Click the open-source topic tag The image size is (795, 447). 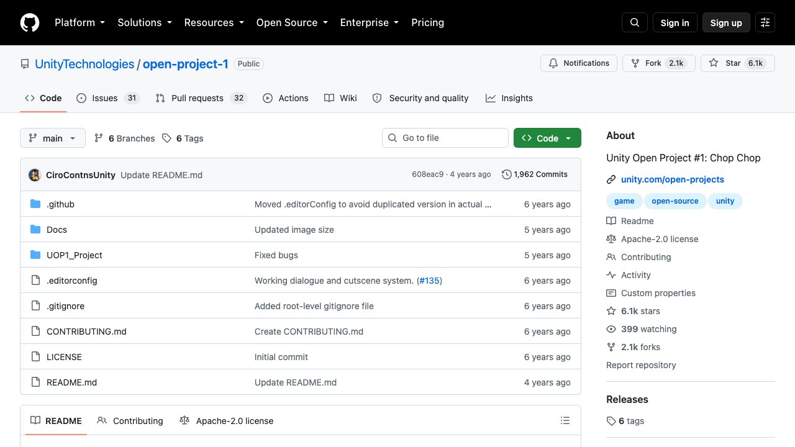pos(675,201)
